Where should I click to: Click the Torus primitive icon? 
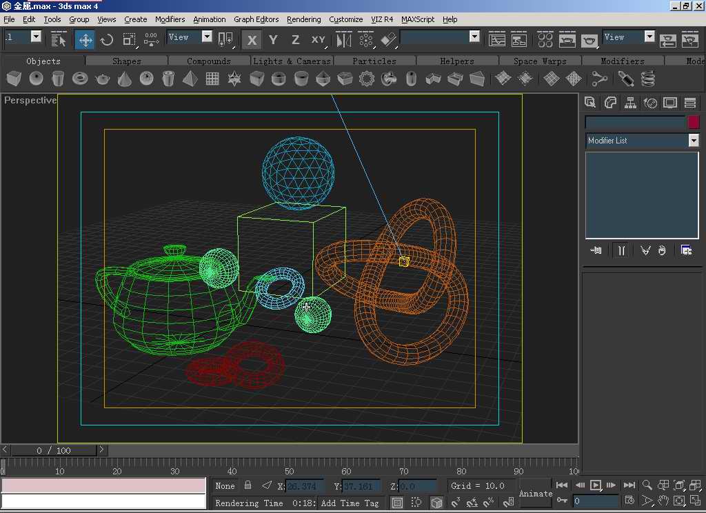pyautogui.click(x=80, y=79)
